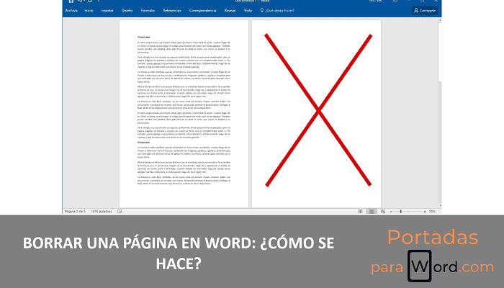504x288 pixels.
Task: Open the Referencias tab
Action: coord(172,11)
